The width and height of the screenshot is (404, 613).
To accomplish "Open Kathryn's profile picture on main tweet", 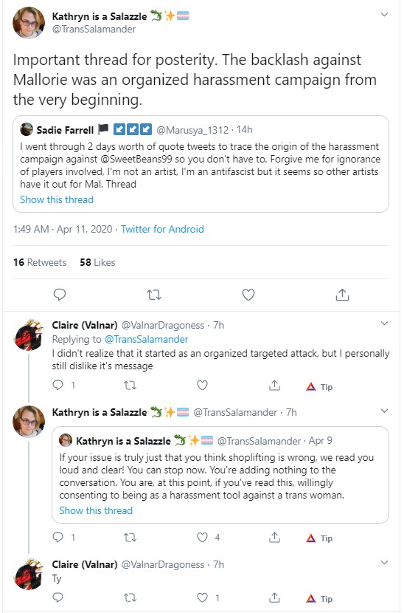I will 29,22.
